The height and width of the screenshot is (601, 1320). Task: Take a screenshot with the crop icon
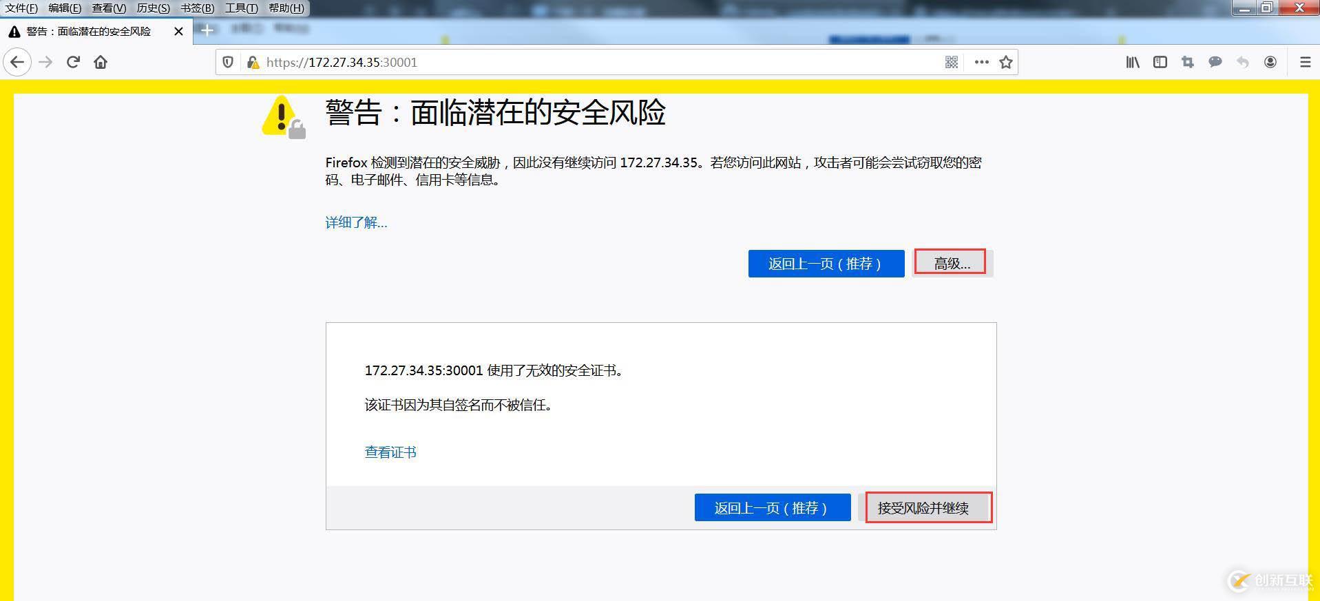1188,62
